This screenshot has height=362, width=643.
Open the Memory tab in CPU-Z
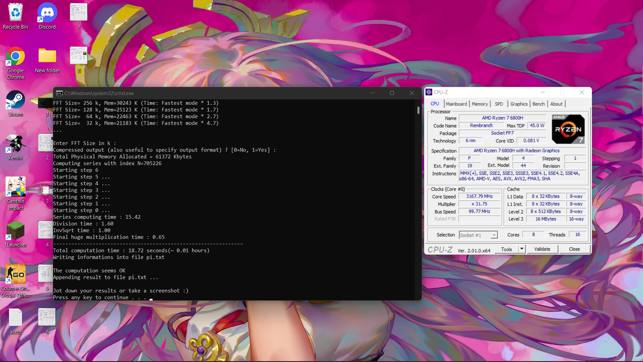[480, 104]
